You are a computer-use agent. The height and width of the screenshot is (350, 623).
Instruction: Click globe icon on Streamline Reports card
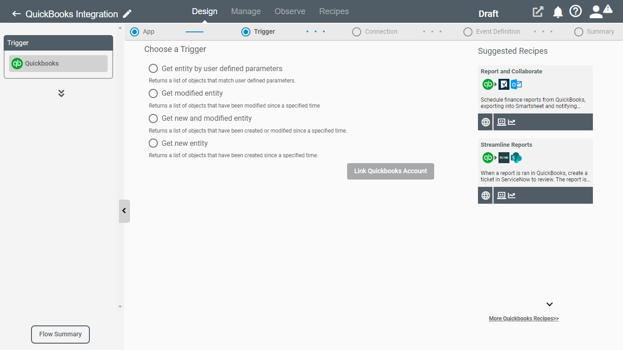[x=486, y=196]
